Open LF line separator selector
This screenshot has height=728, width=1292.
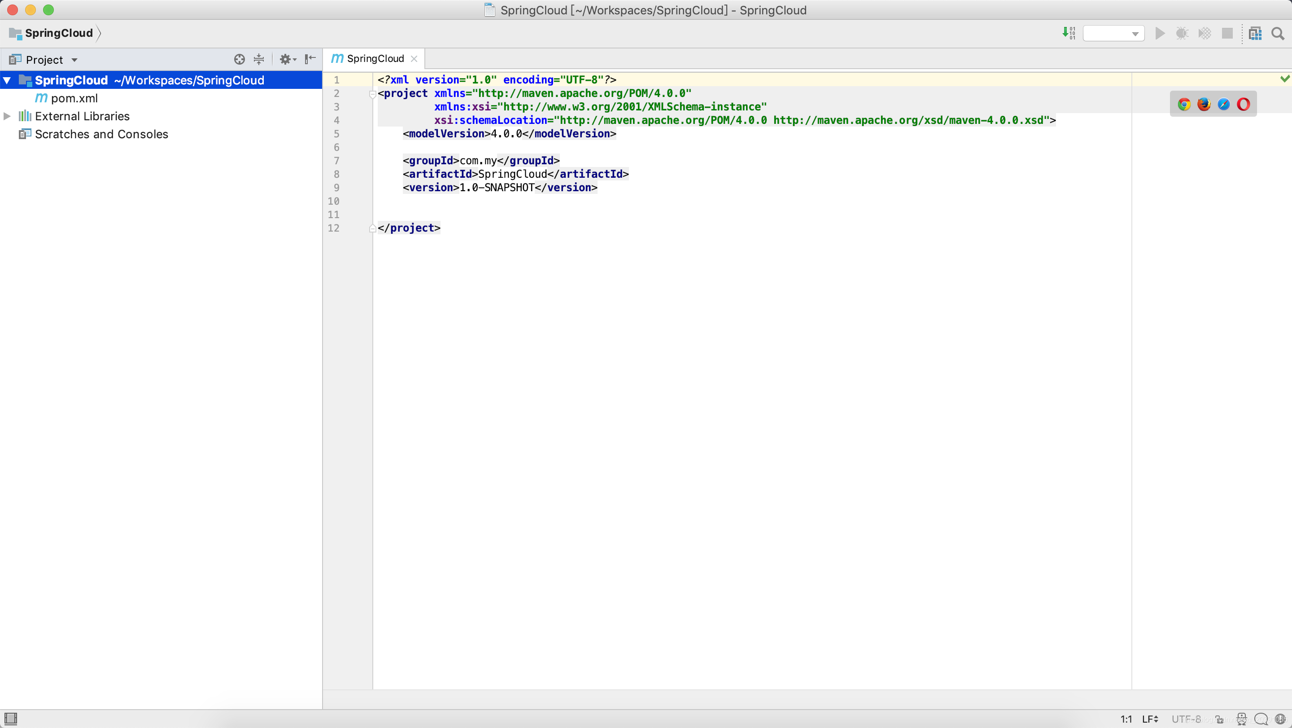click(1150, 719)
